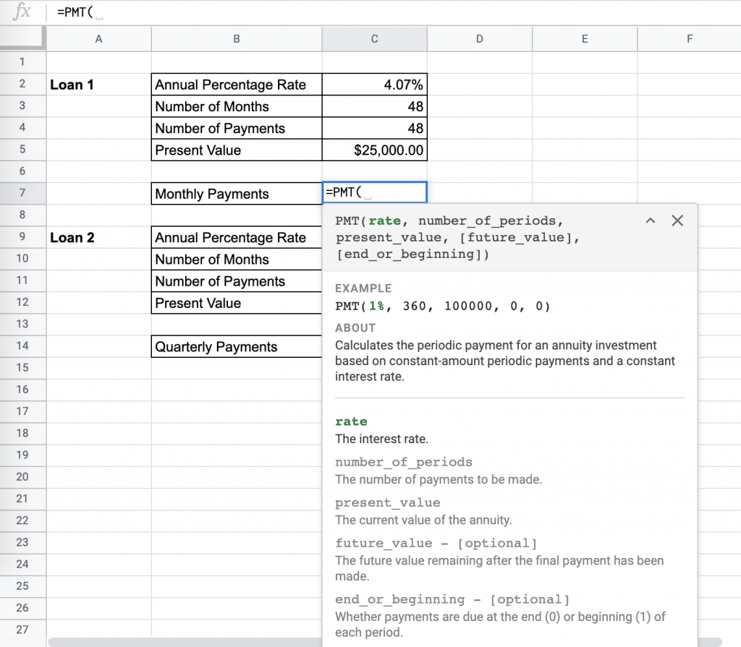Image resolution: width=741 pixels, height=647 pixels.
Task: Select the Number of Months cell showing 48
Action: (x=374, y=106)
